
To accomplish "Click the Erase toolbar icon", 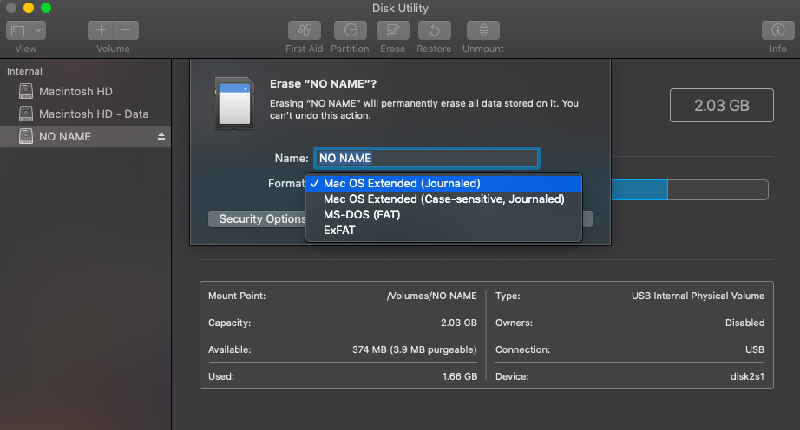I will (392, 30).
